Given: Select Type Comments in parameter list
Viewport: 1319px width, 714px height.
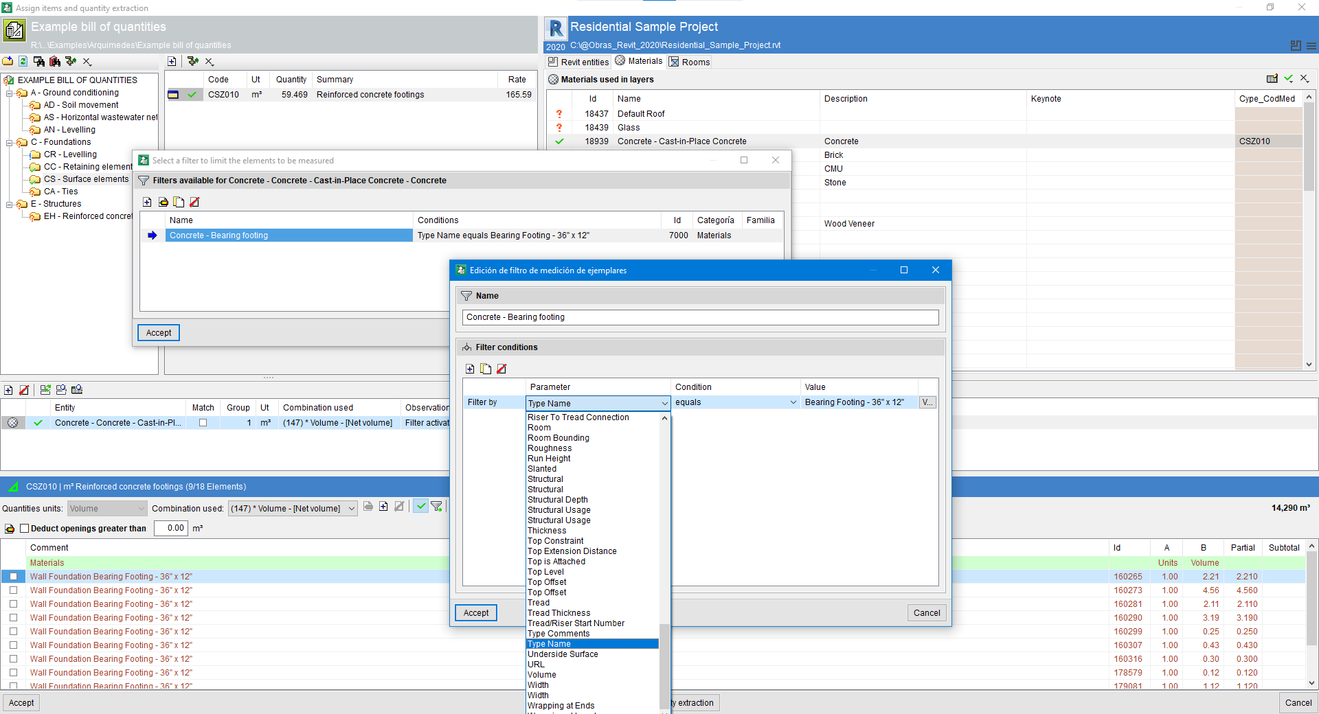Looking at the screenshot, I should pyautogui.click(x=559, y=634).
